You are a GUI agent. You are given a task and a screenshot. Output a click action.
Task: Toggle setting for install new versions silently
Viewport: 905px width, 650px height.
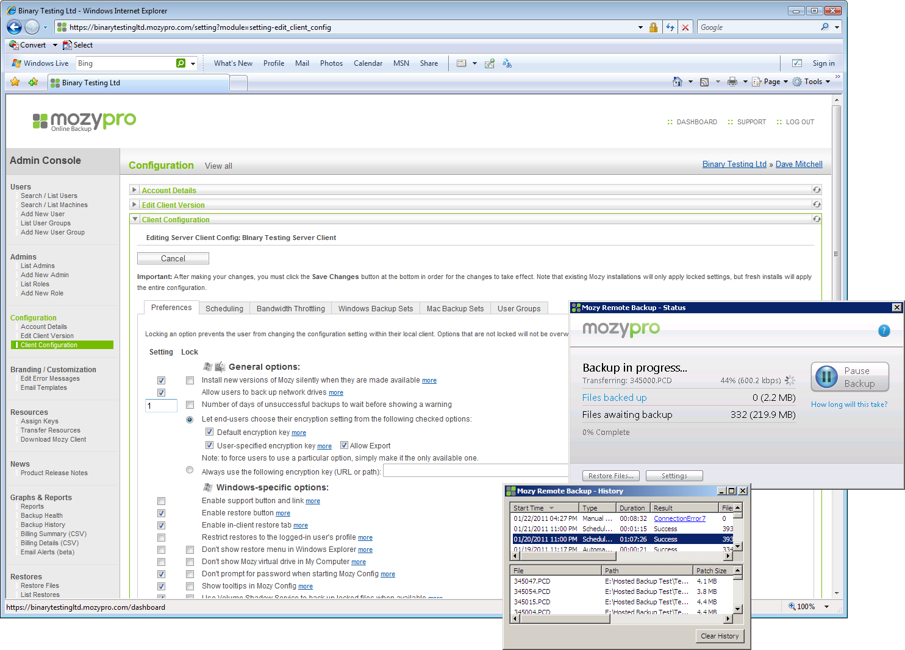[x=161, y=380]
